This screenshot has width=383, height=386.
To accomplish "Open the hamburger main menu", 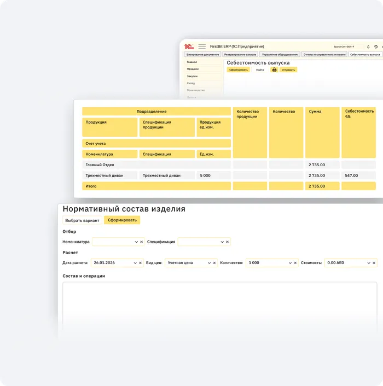I will pos(202,46).
